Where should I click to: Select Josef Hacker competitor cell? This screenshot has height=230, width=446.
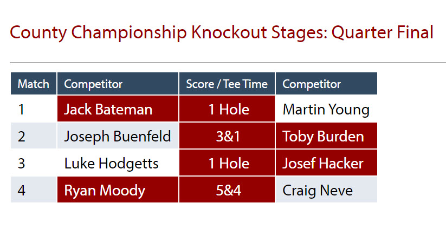point(327,163)
